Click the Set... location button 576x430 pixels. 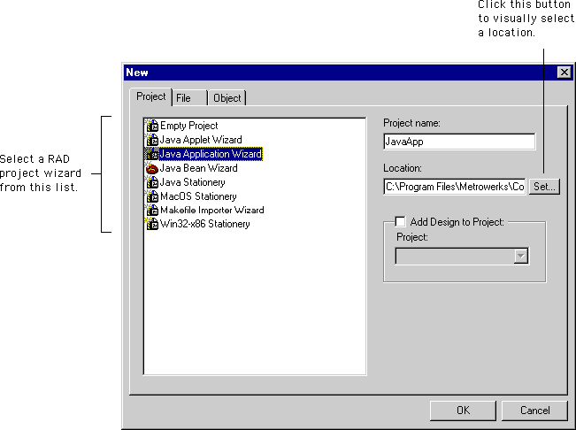[544, 187]
